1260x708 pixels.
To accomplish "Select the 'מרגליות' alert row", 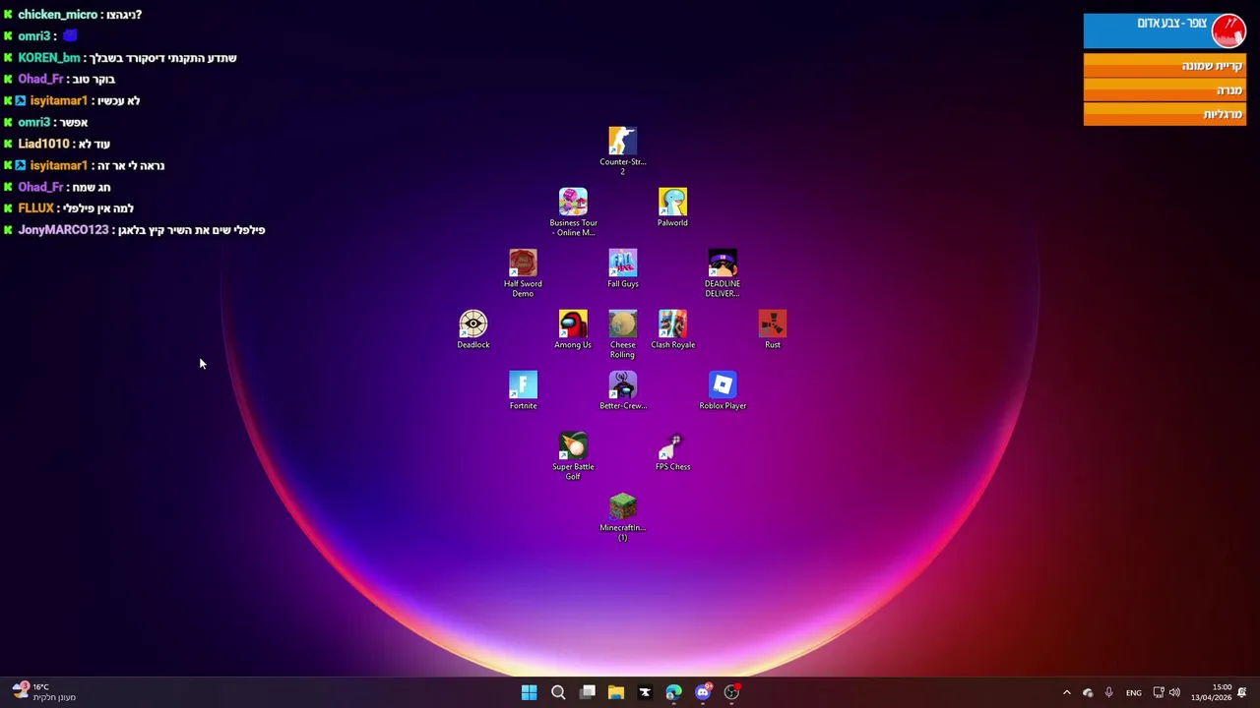I will tap(1165, 114).
